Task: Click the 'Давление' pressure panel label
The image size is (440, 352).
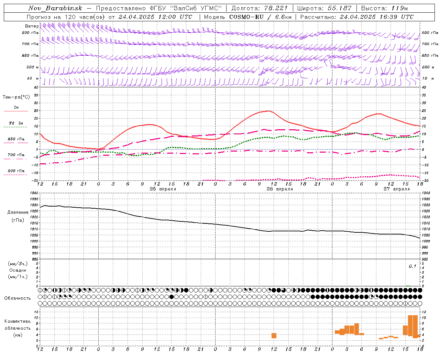Action: click(x=18, y=212)
